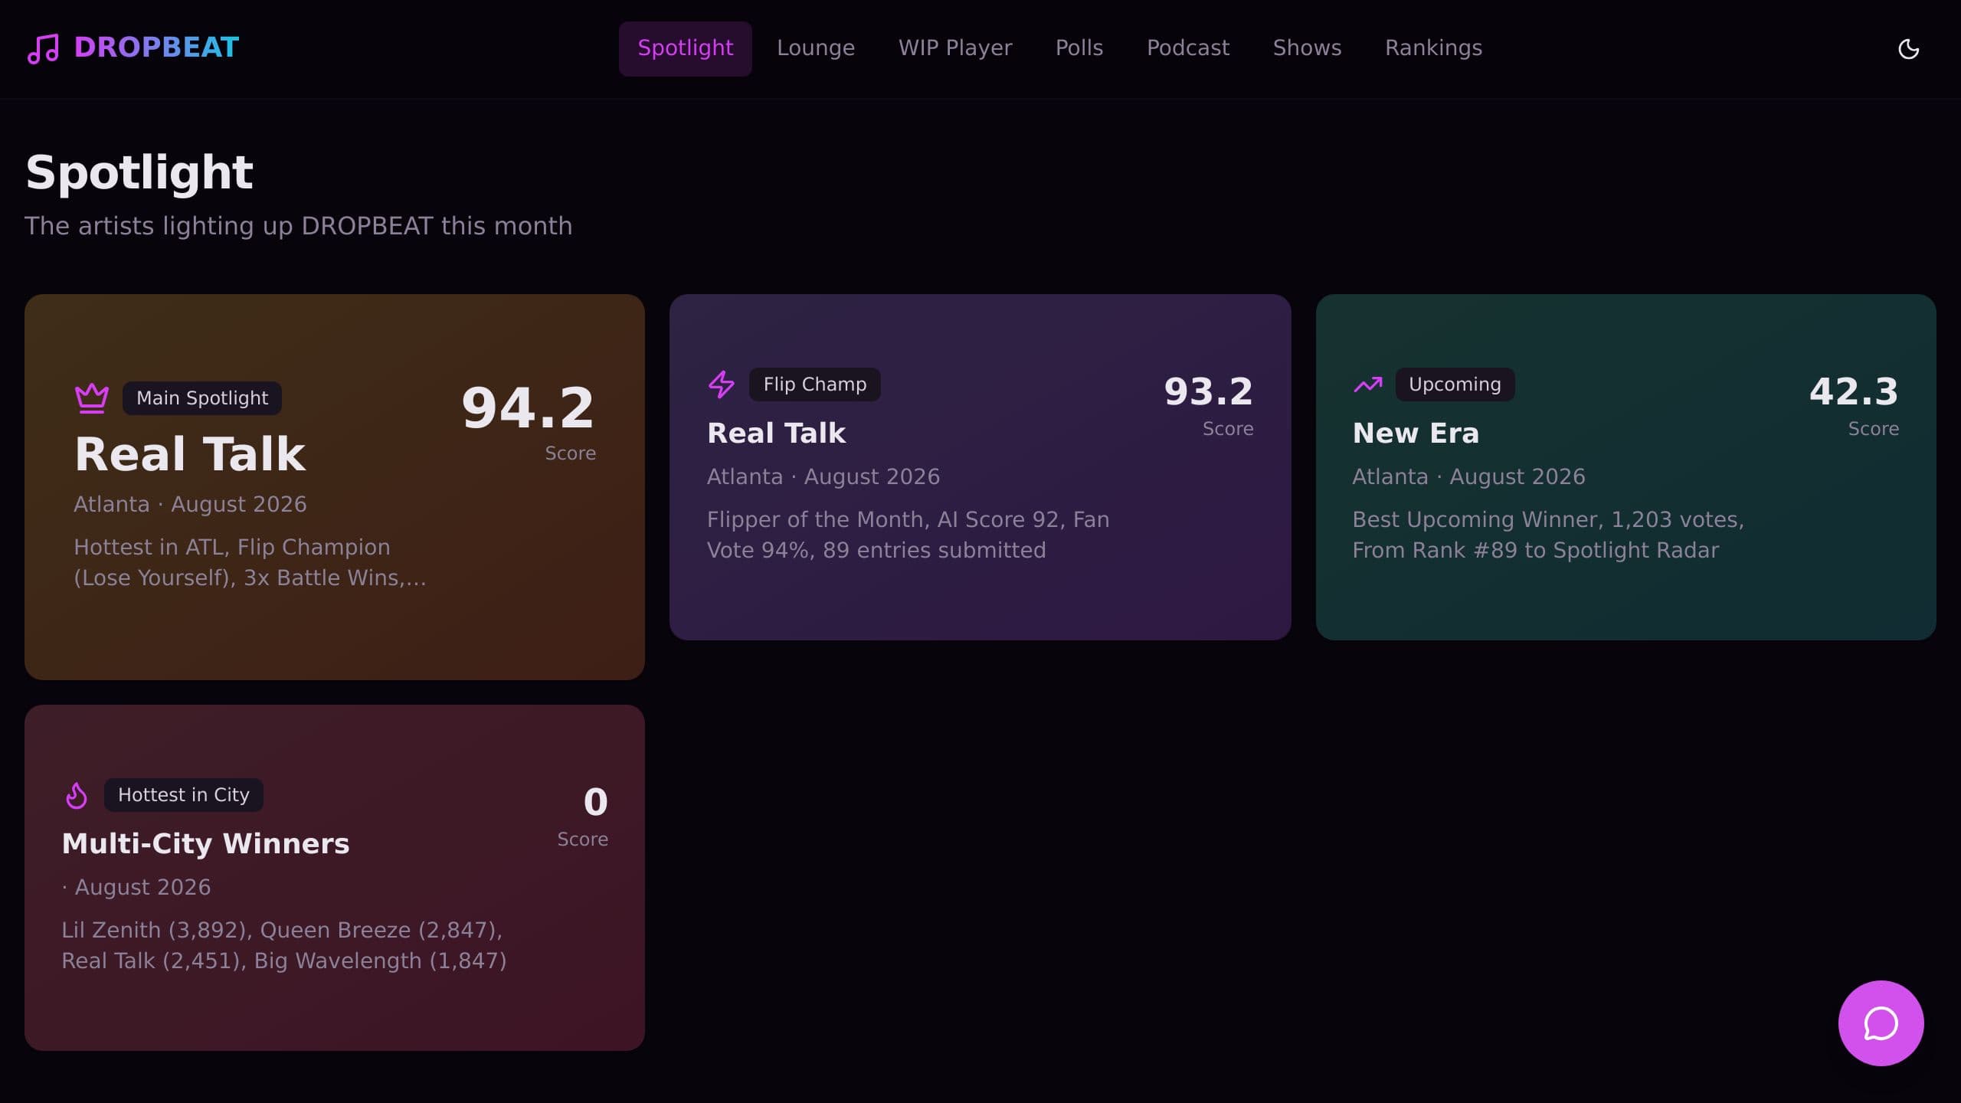Select the 94.2 score on Real Talk card
The height and width of the screenshot is (1103, 1961).
pyautogui.click(x=528, y=408)
